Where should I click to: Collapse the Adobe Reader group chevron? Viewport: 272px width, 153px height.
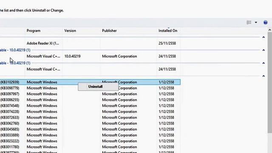point(263,37)
